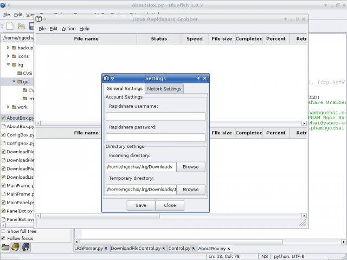Open the File menu in Rapidshare Grabber
Image resolution: width=347 pixels, height=260 pixels.
click(x=42, y=29)
